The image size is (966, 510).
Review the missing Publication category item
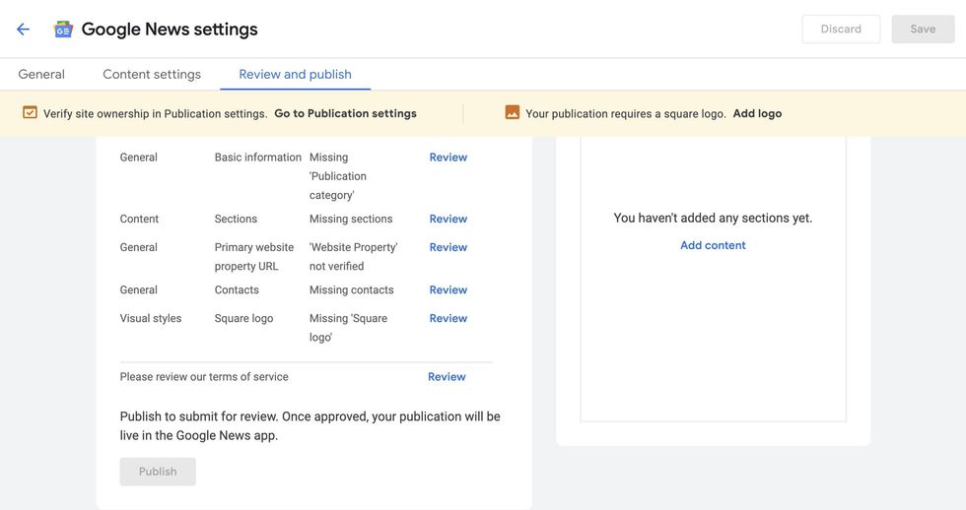[448, 158]
